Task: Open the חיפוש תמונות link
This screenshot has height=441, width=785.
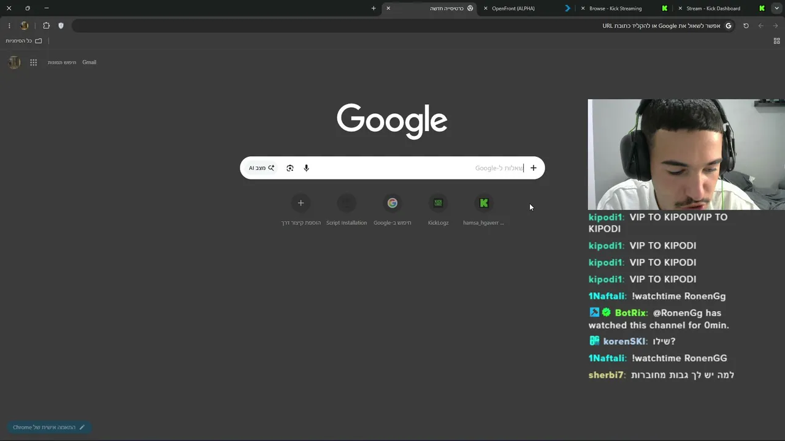Action: [62, 62]
